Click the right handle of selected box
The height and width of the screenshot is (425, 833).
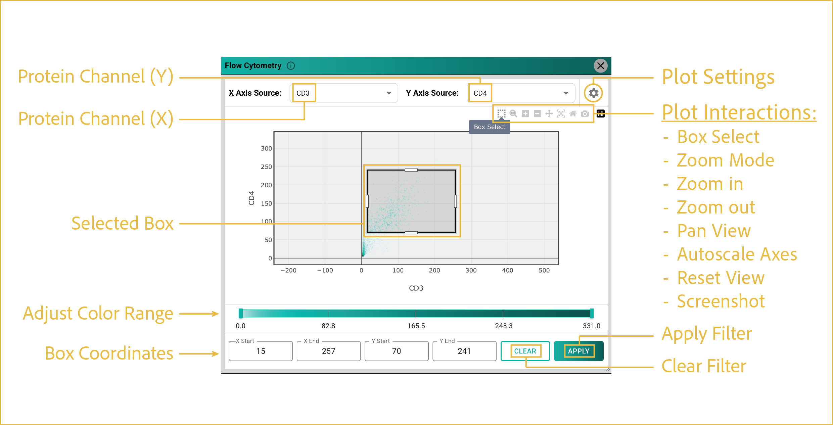455,201
